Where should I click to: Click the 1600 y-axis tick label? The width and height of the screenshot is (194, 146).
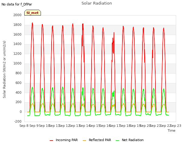coord(18,34)
